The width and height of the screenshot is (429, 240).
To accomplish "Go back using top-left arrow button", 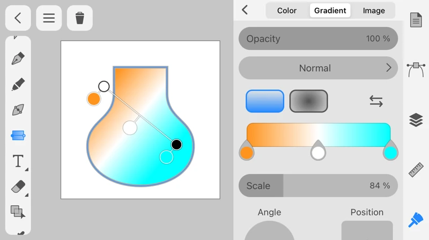I will tap(18, 18).
